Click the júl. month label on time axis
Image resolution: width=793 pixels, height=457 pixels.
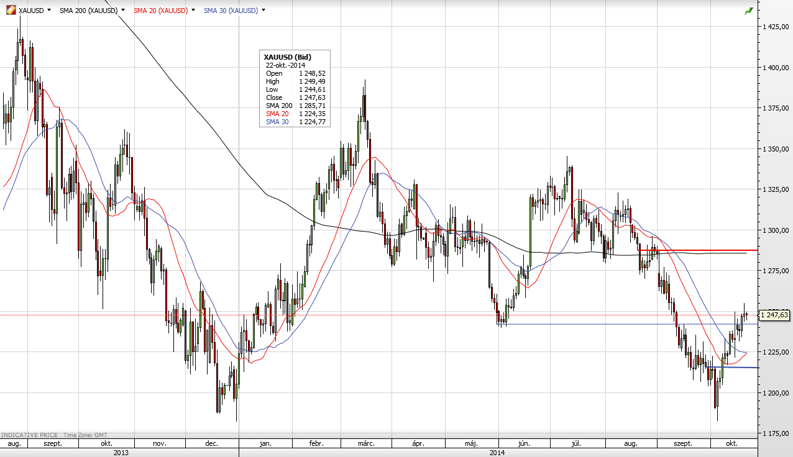point(576,443)
